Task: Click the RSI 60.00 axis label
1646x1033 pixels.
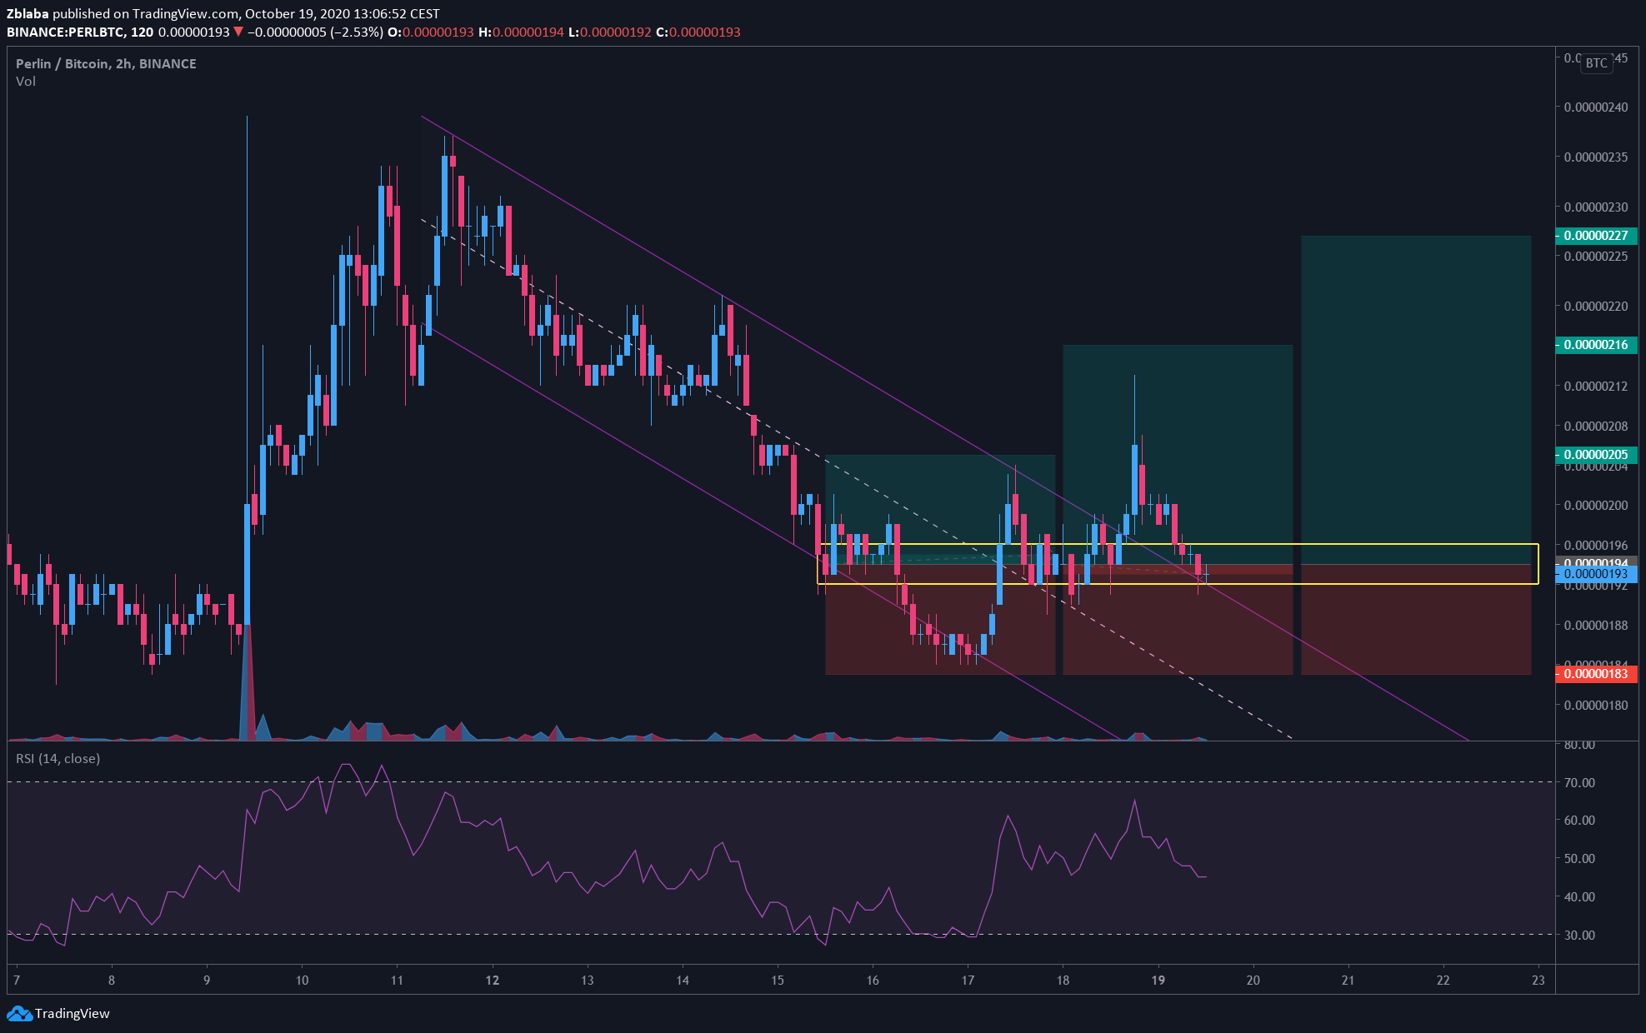Action: tap(1579, 821)
